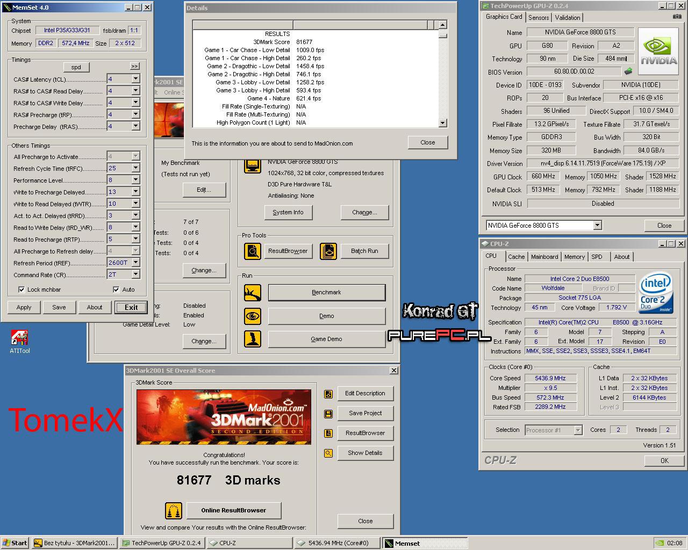Click the BIOS save chip icon in GPU-Z
The height and width of the screenshot is (550, 688).
click(x=627, y=71)
